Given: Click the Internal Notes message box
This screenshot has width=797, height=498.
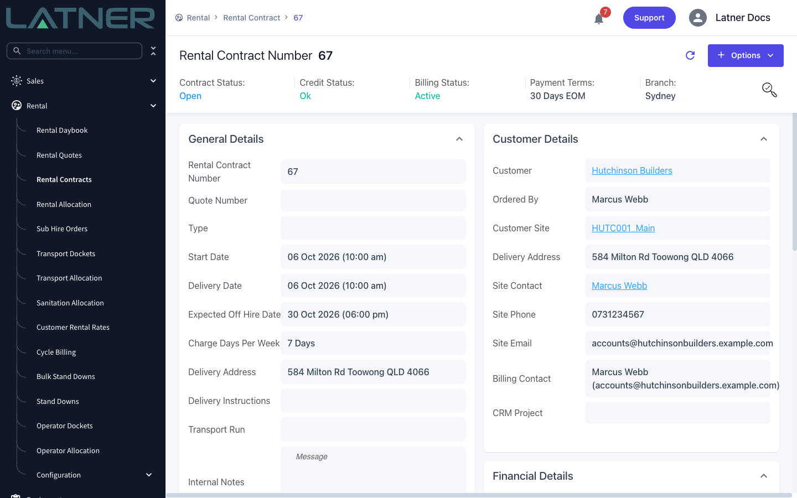Looking at the screenshot, I should pos(373,469).
